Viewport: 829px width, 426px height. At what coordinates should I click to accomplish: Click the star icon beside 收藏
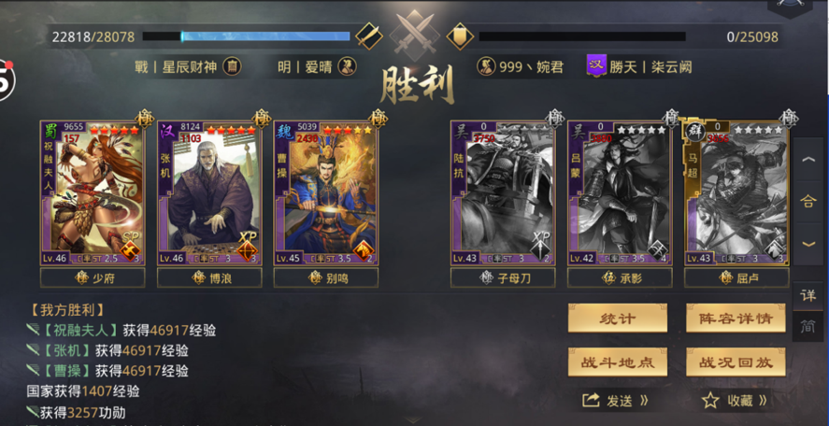[710, 401]
